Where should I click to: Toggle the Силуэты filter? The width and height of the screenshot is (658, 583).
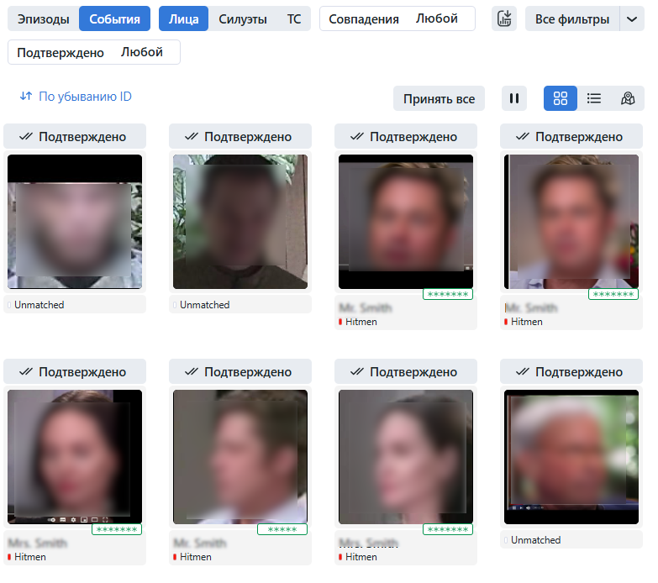click(x=243, y=18)
